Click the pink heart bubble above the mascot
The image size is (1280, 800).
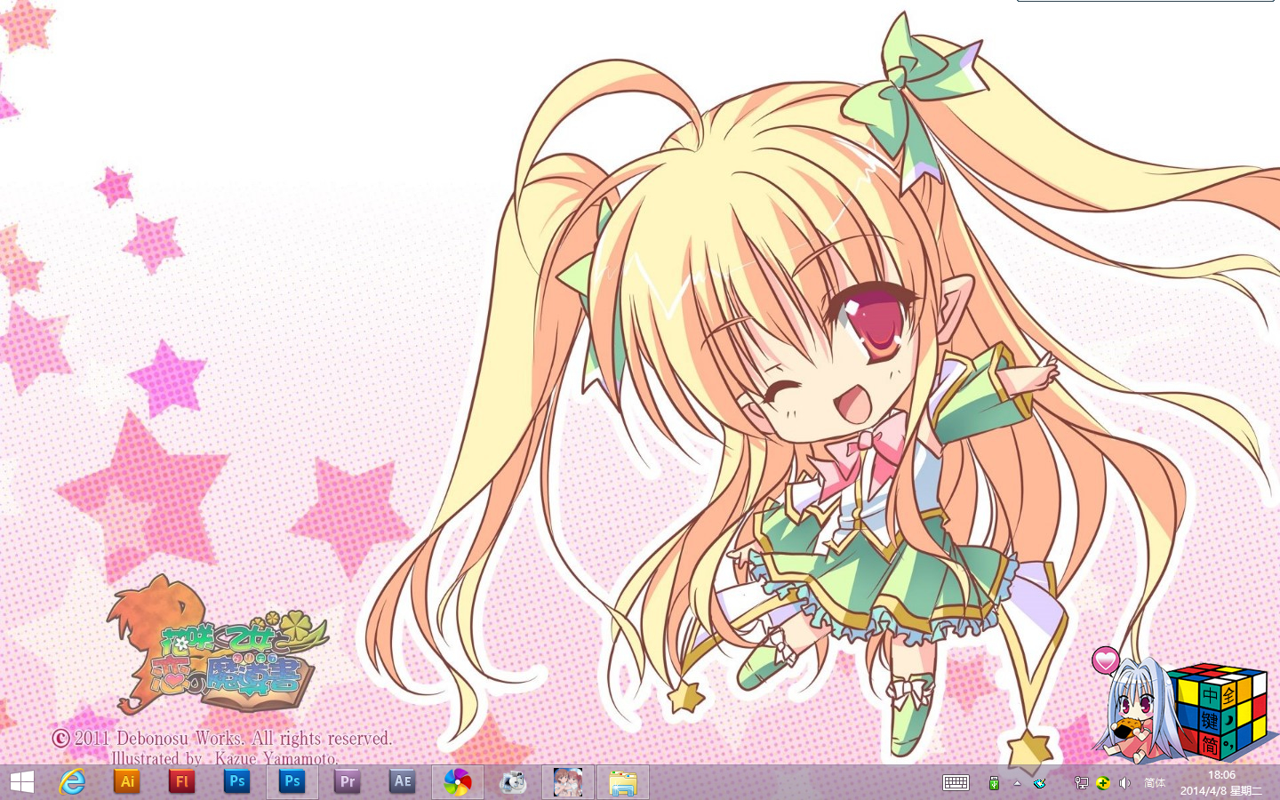tap(1106, 660)
